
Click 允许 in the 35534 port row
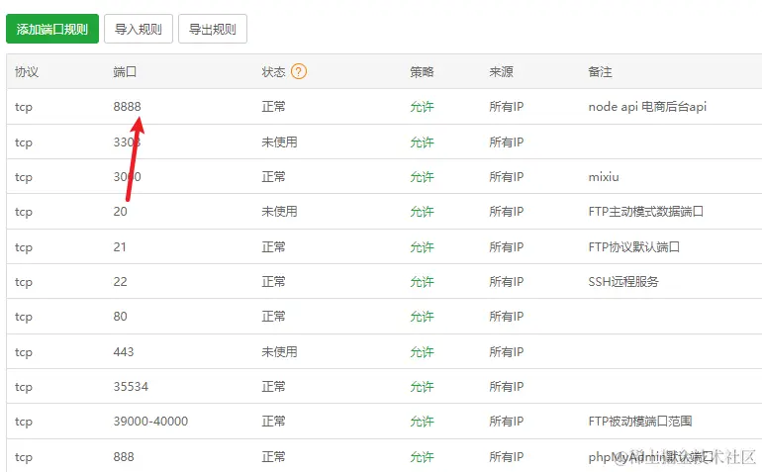(x=422, y=387)
